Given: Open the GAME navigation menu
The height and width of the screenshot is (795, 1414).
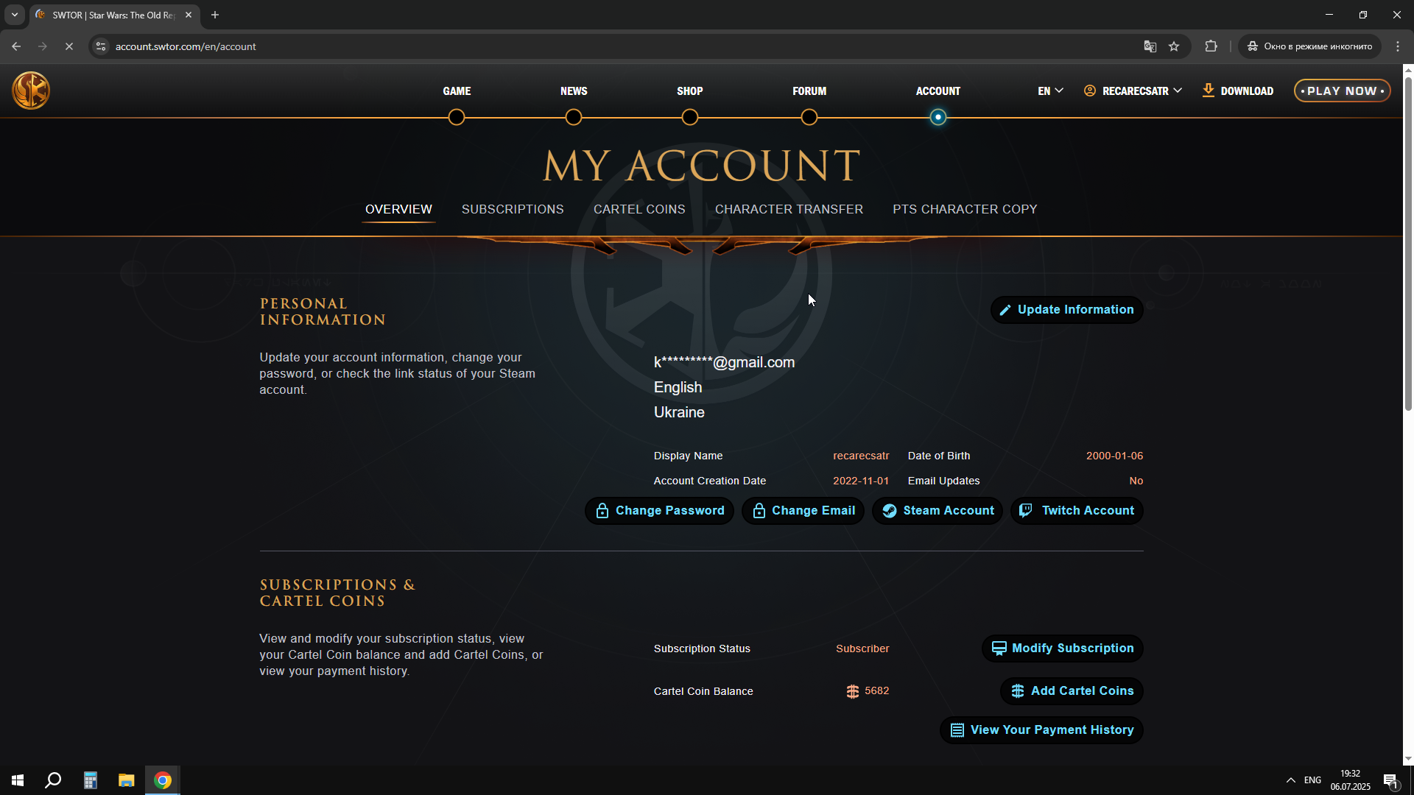Looking at the screenshot, I should 457,91.
